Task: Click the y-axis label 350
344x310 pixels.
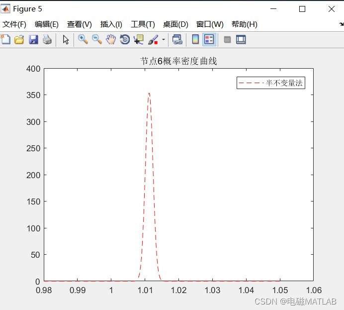Action: (33, 95)
